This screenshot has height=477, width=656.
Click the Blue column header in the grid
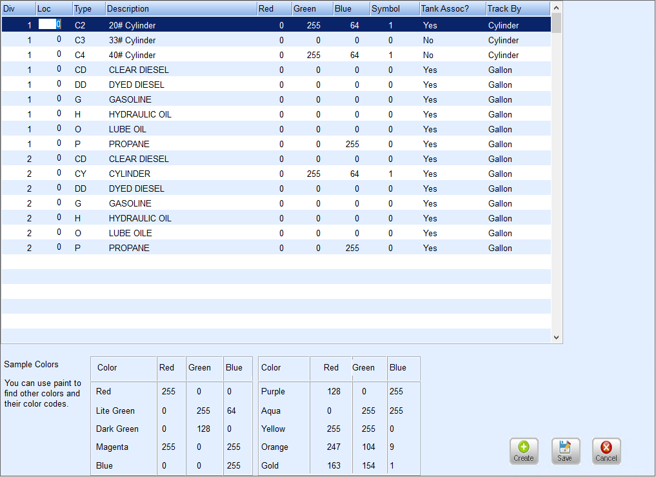[x=352, y=8]
